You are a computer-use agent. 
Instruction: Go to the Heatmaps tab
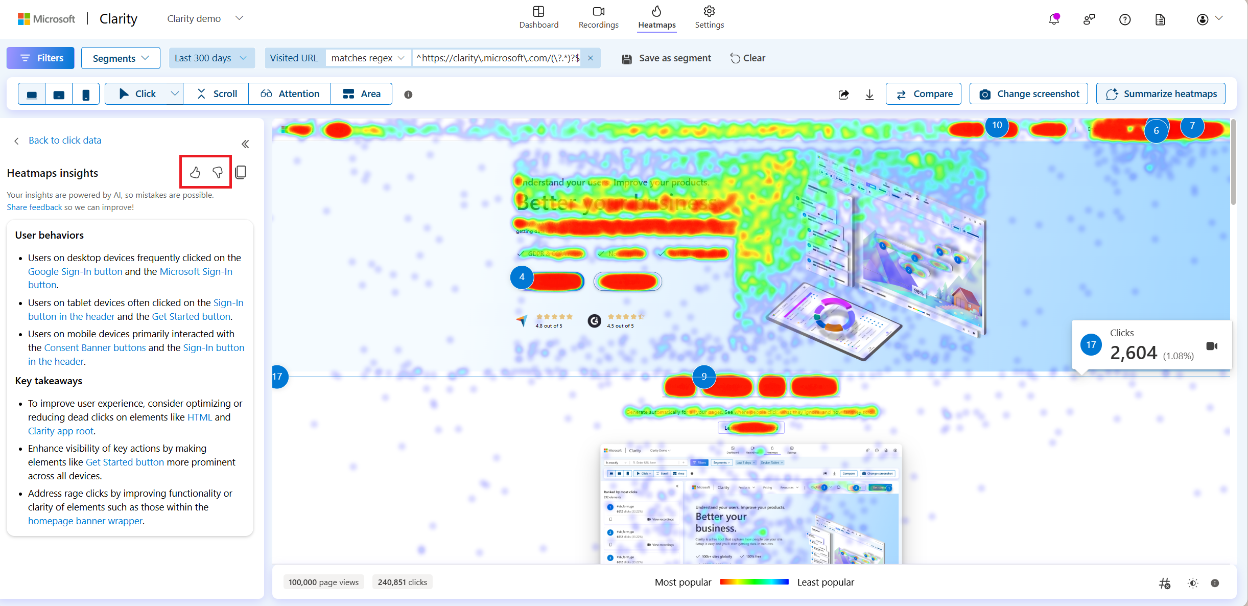(656, 17)
